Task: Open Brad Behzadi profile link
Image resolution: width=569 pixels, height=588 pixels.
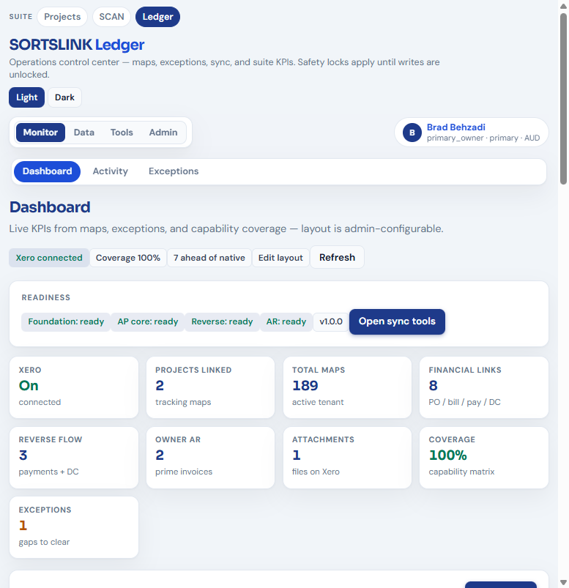Action: pos(455,127)
